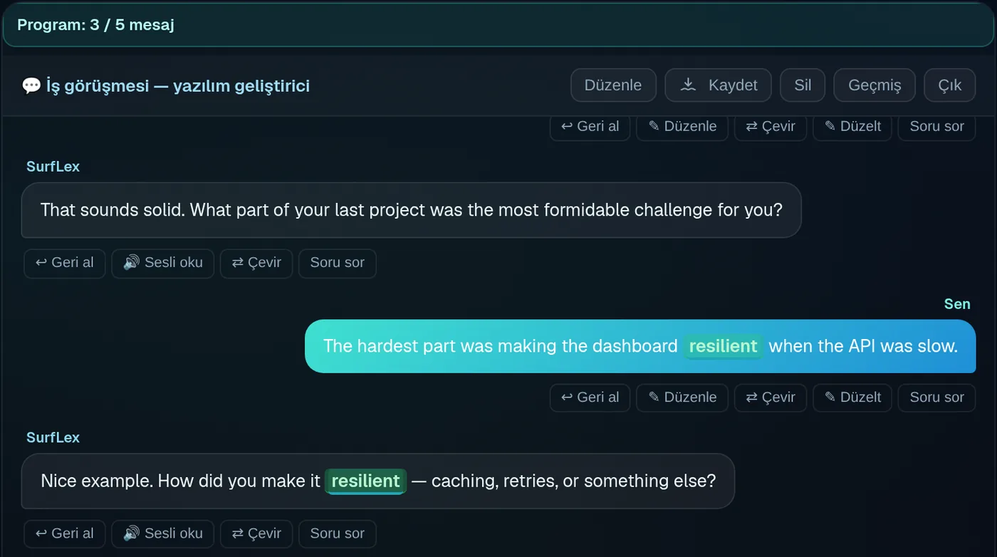The width and height of the screenshot is (997, 557).
Task: Undo the dashboard message with Geri al
Action: click(590, 397)
